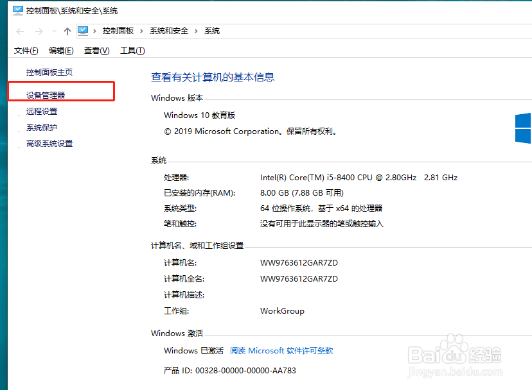532x390 pixels.
Task: Click the 计算机全名 value WW9763612GAR7ZD
Action: click(x=299, y=279)
